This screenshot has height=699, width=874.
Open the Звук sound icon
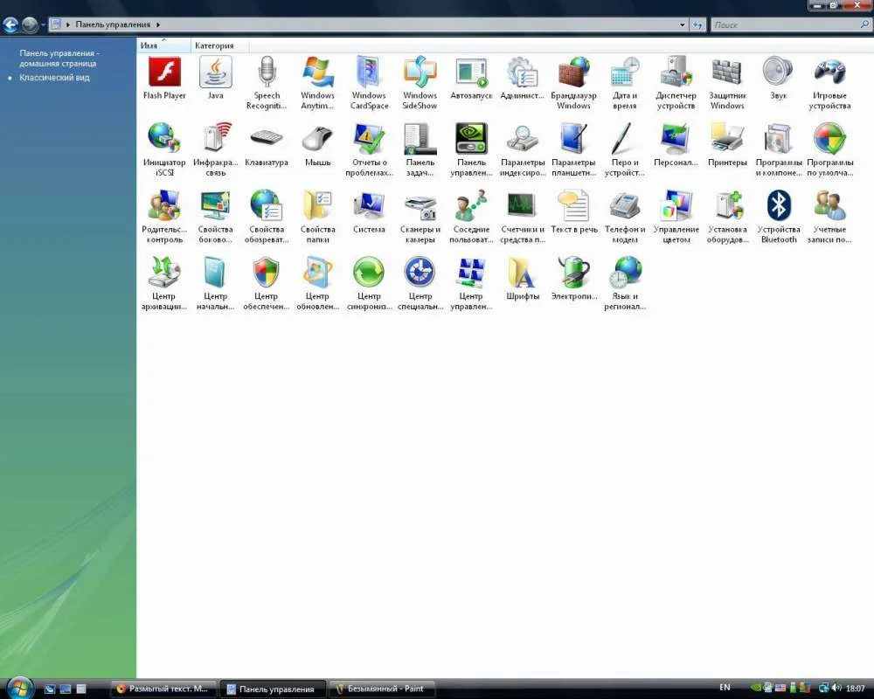coord(778,78)
